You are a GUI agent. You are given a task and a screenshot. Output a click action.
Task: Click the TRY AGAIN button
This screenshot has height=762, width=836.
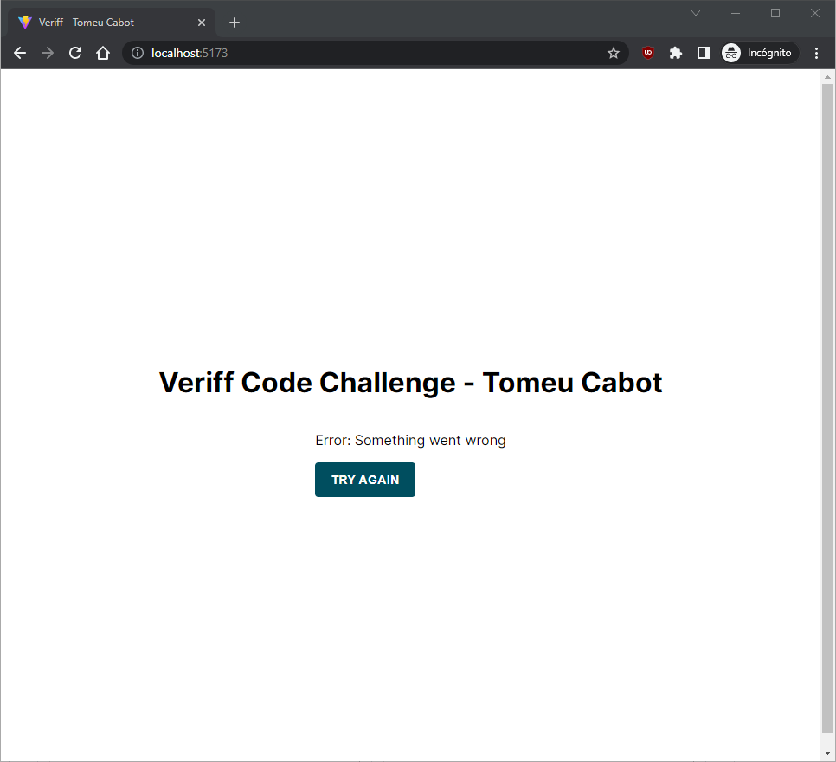click(x=364, y=479)
